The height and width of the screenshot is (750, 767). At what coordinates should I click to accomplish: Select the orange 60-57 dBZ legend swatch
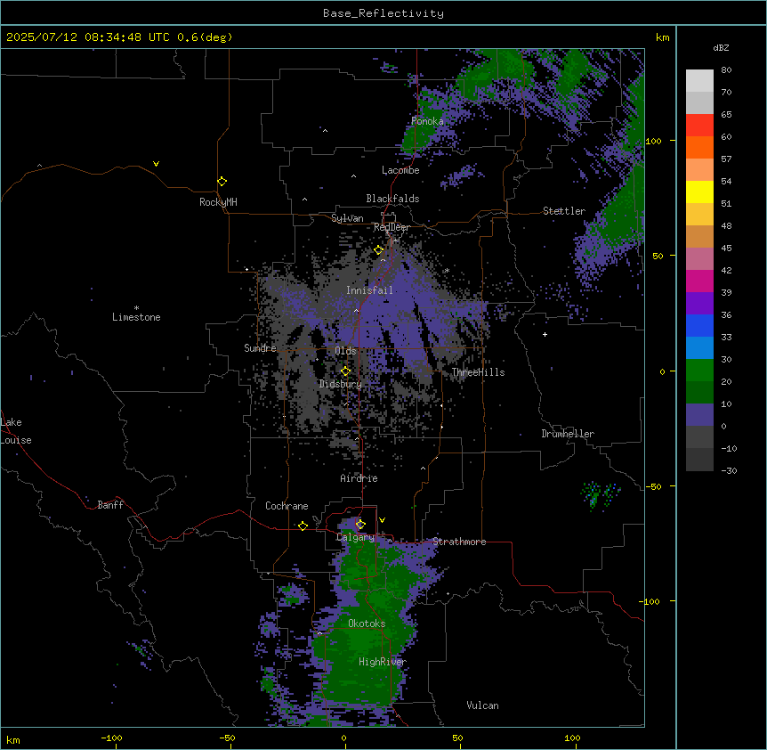pos(699,147)
